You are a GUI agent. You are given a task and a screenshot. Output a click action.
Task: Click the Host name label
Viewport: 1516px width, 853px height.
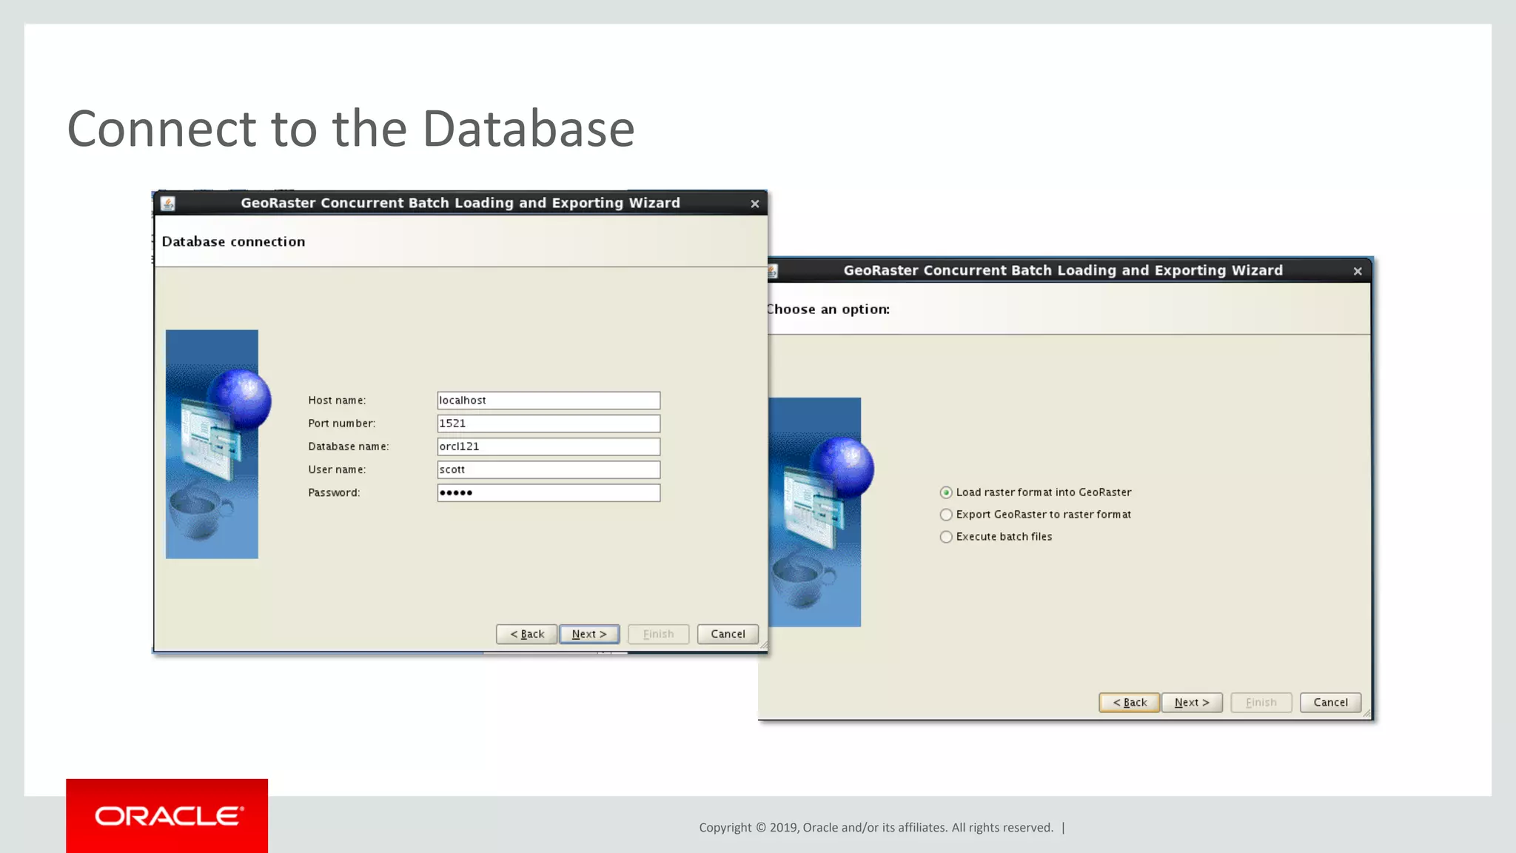[x=337, y=401]
